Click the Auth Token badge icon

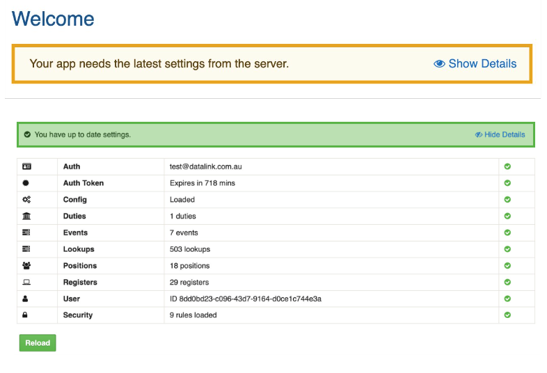(x=26, y=183)
